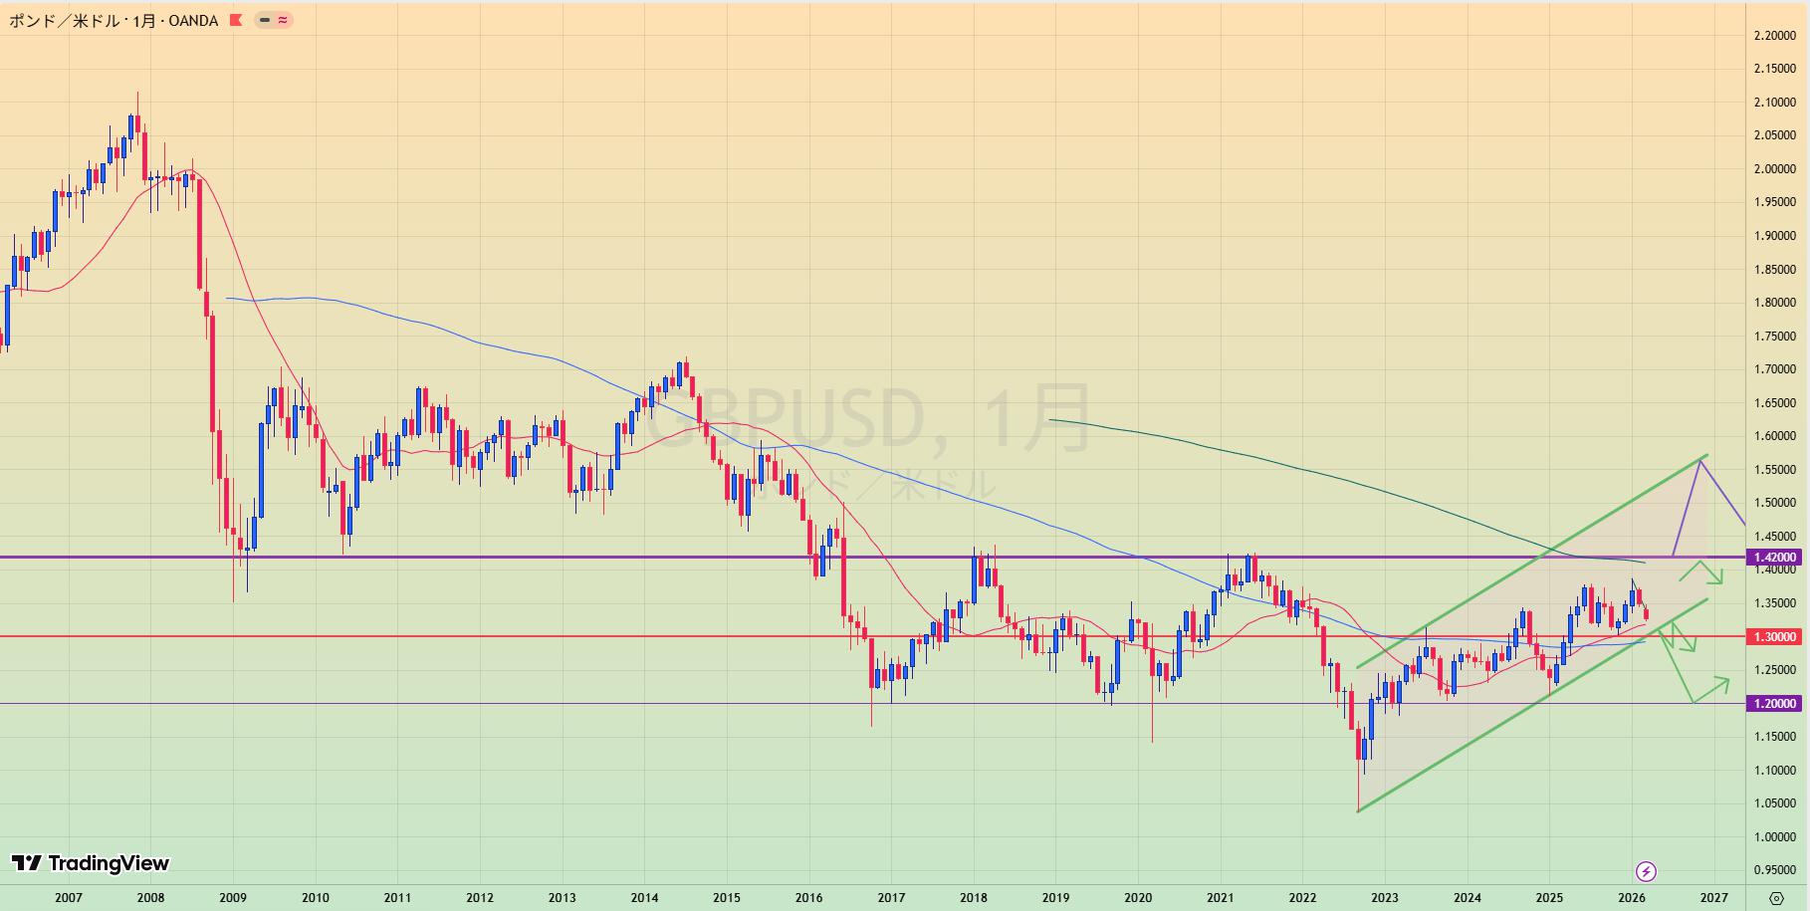
Task: Click the 2017 label on the time axis
Action: (x=891, y=898)
